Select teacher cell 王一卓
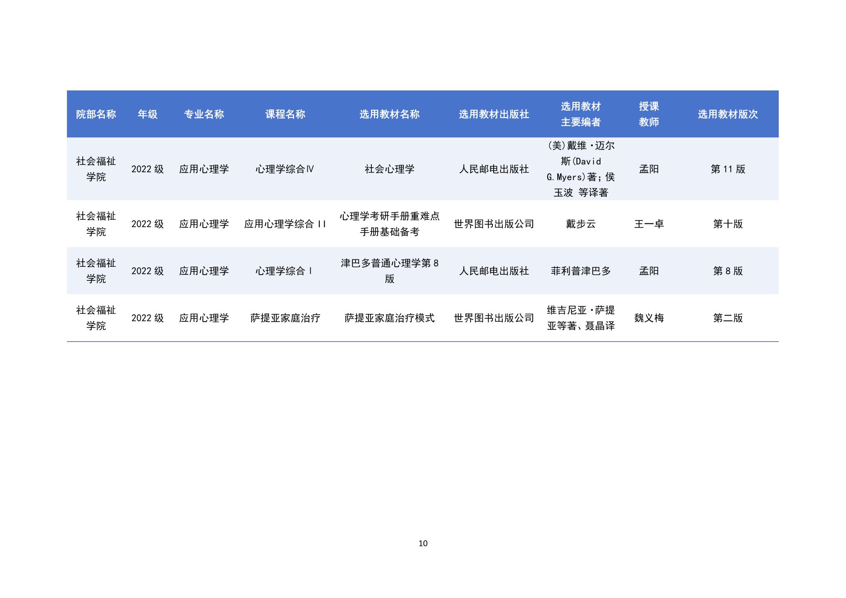This screenshot has height=598, width=846. point(649,224)
